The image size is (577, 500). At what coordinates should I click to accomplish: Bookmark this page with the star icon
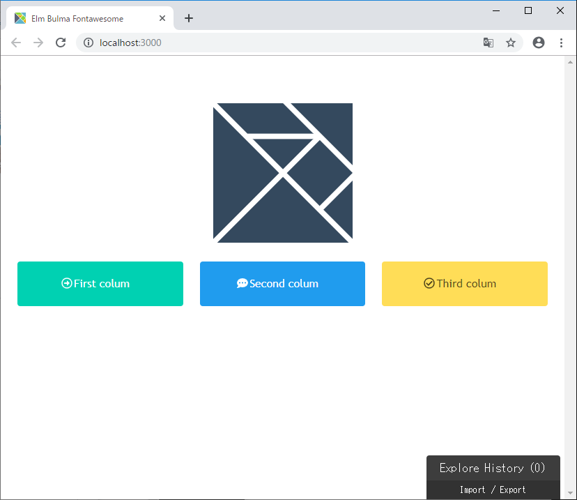(x=511, y=43)
